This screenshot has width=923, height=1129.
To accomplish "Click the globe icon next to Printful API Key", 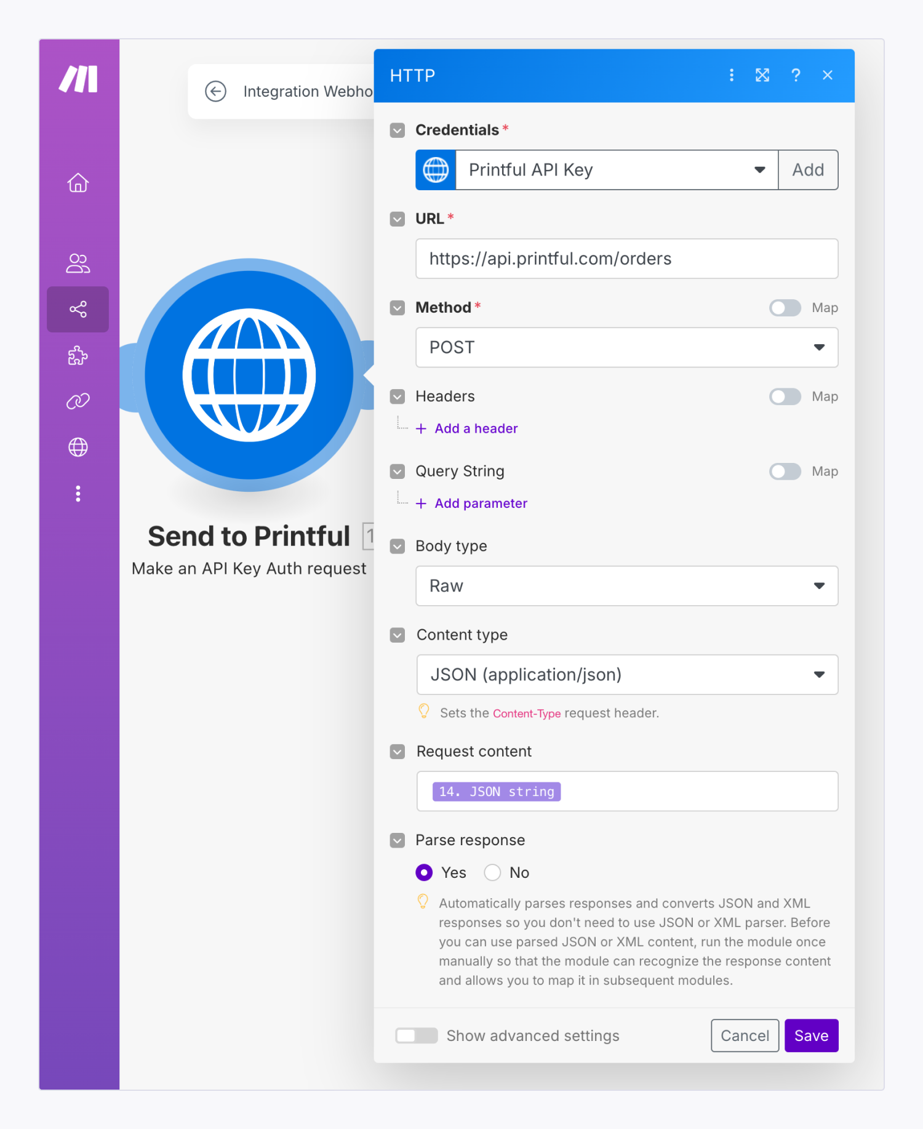I will click(436, 170).
